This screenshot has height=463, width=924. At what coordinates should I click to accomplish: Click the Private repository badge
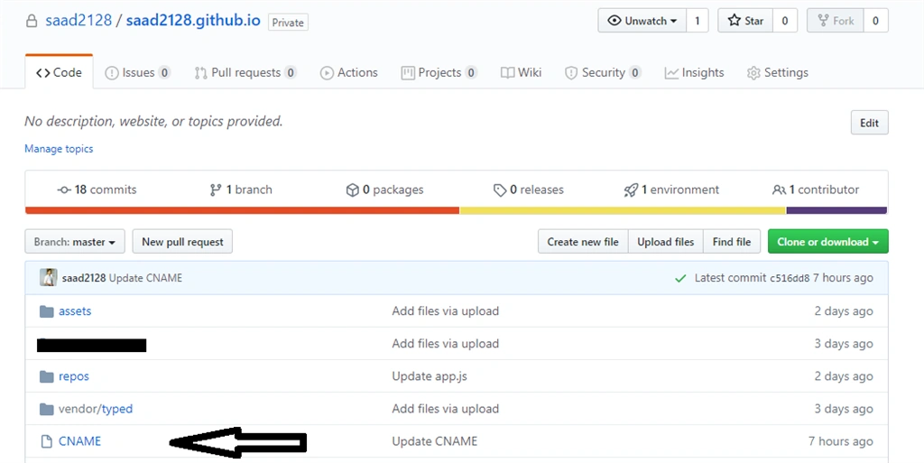coord(288,23)
